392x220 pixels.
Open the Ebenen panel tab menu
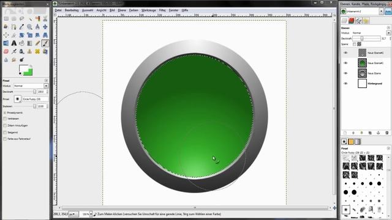coord(388,28)
